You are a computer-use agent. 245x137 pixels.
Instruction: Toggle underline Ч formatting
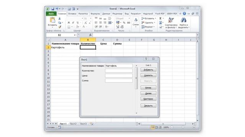[77, 23]
